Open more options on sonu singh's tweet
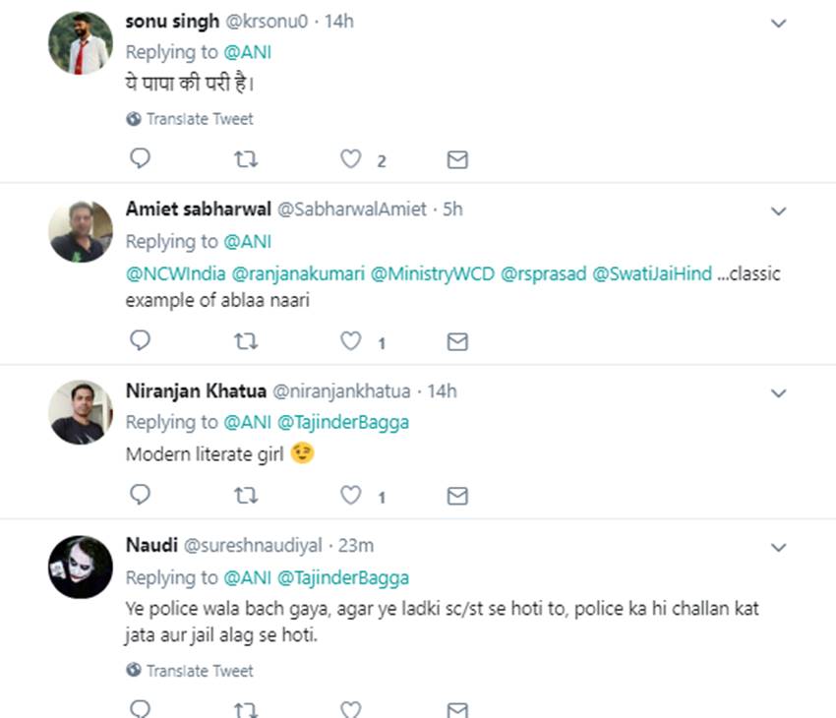 (x=778, y=23)
